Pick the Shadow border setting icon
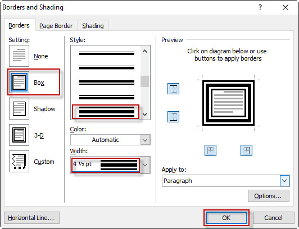299x229 pixels. click(19, 109)
